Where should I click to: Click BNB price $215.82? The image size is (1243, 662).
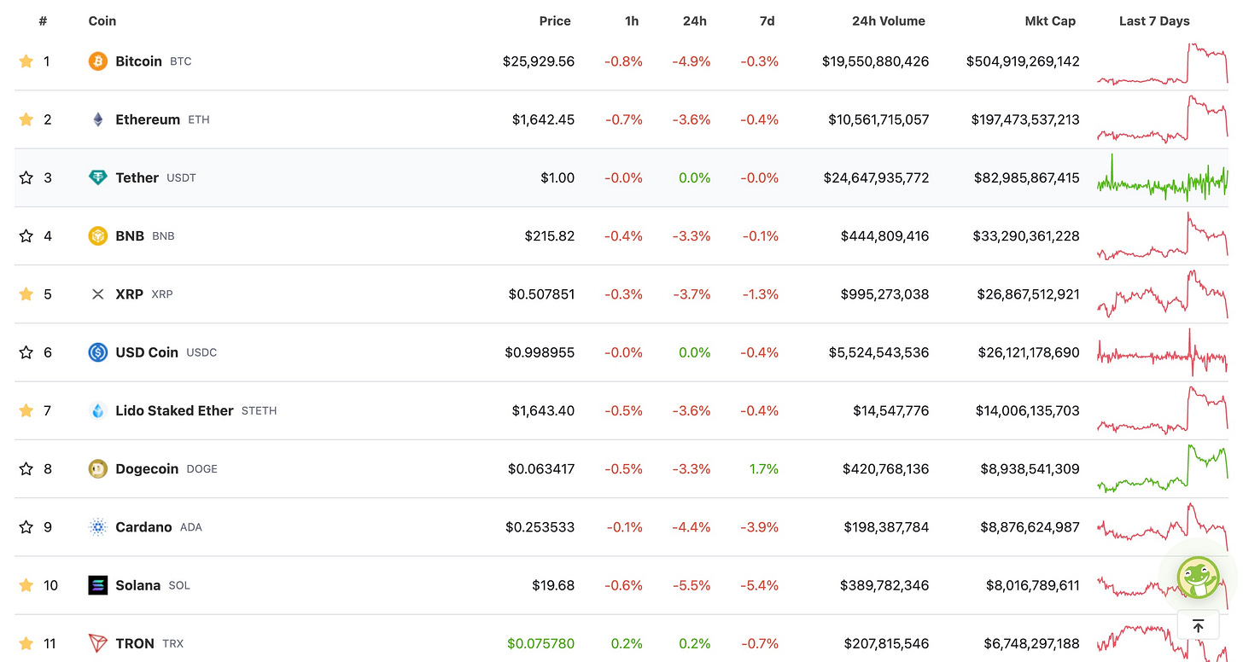550,235
